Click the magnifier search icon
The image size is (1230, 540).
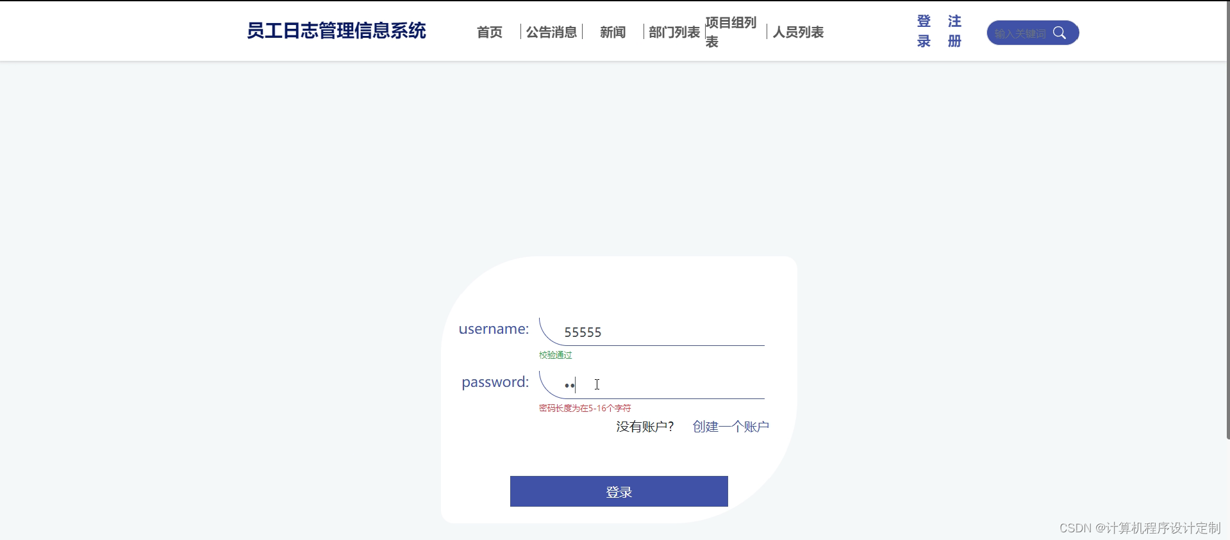(x=1060, y=33)
